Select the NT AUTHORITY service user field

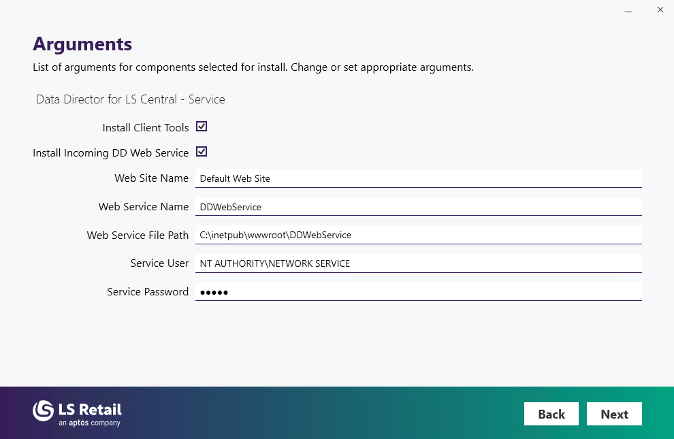coord(418,263)
